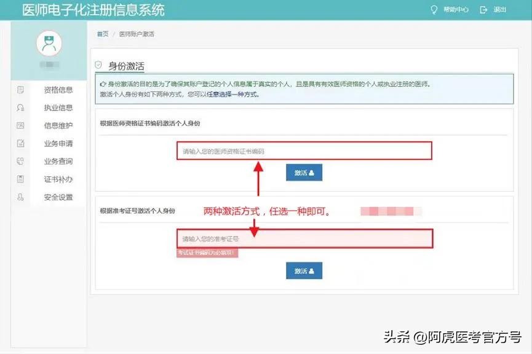
Task: Click the 证书补办 sidebar icon
Action: [x=20, y=179]
